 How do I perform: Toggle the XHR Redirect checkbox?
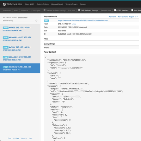(x=79, y=10)
